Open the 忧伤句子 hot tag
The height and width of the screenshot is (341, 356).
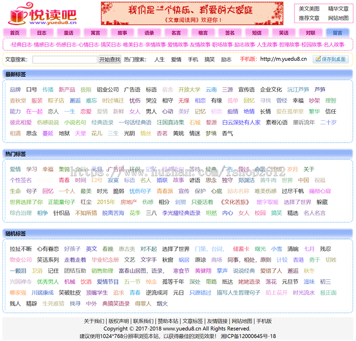click(x=140, y=191)
